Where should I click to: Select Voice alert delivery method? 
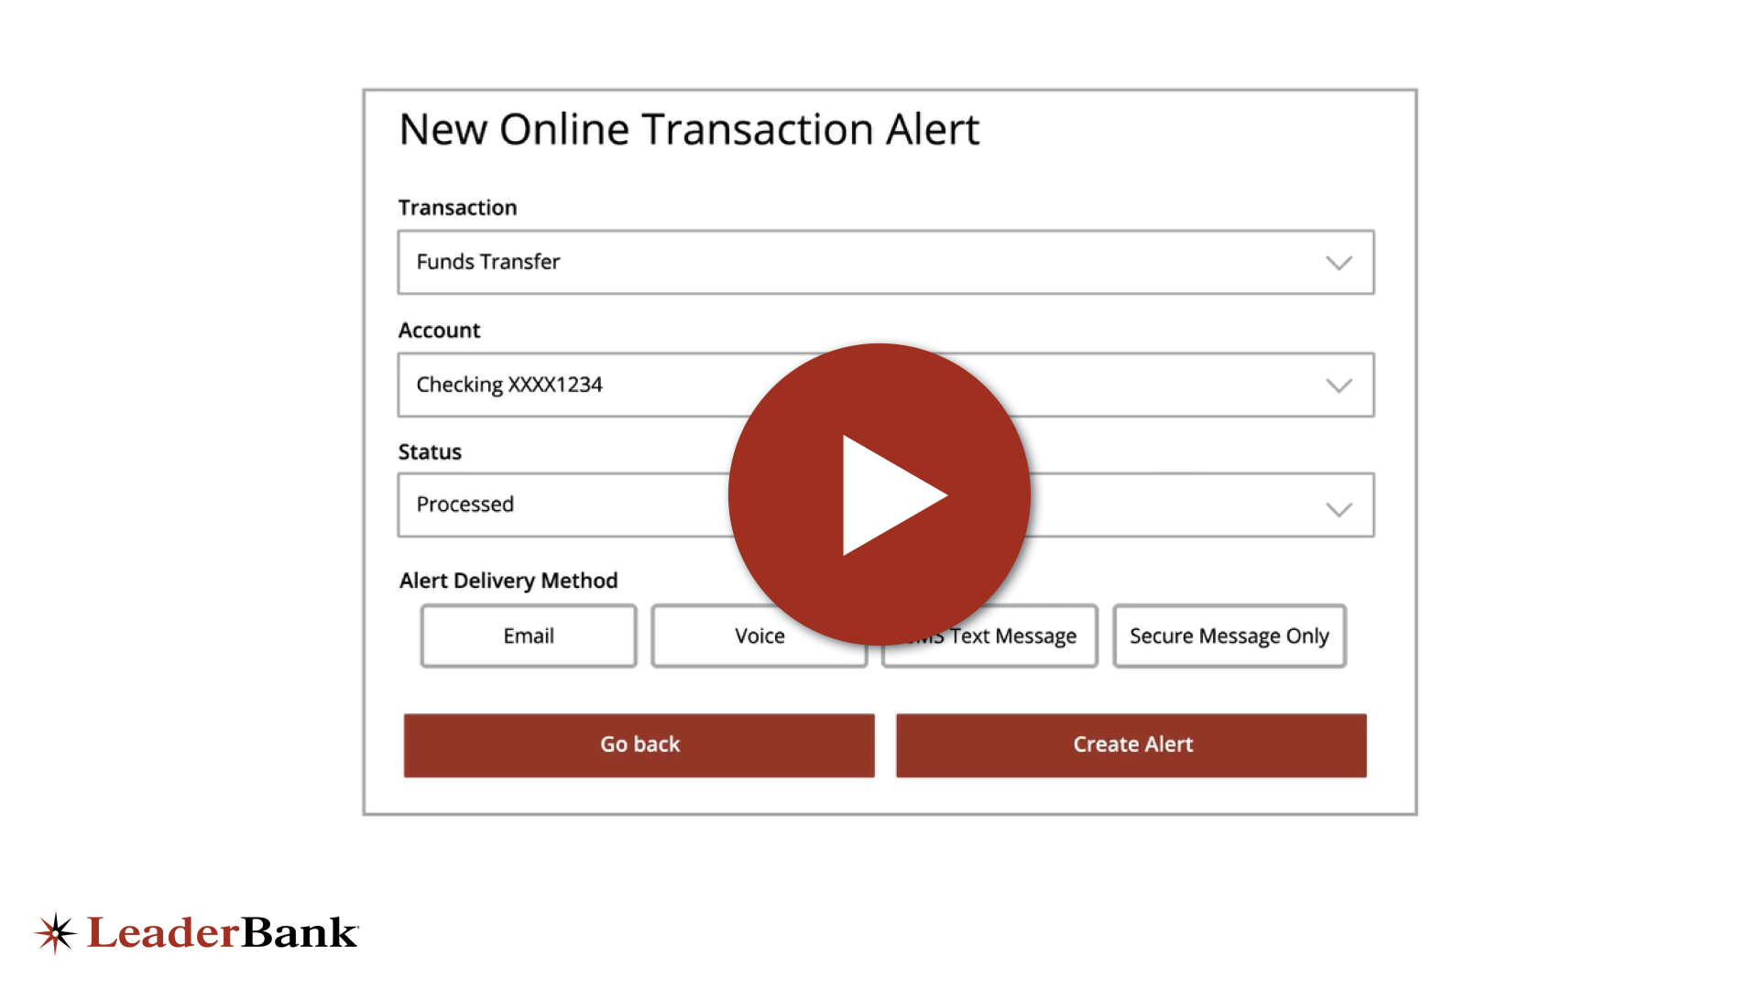758,636
